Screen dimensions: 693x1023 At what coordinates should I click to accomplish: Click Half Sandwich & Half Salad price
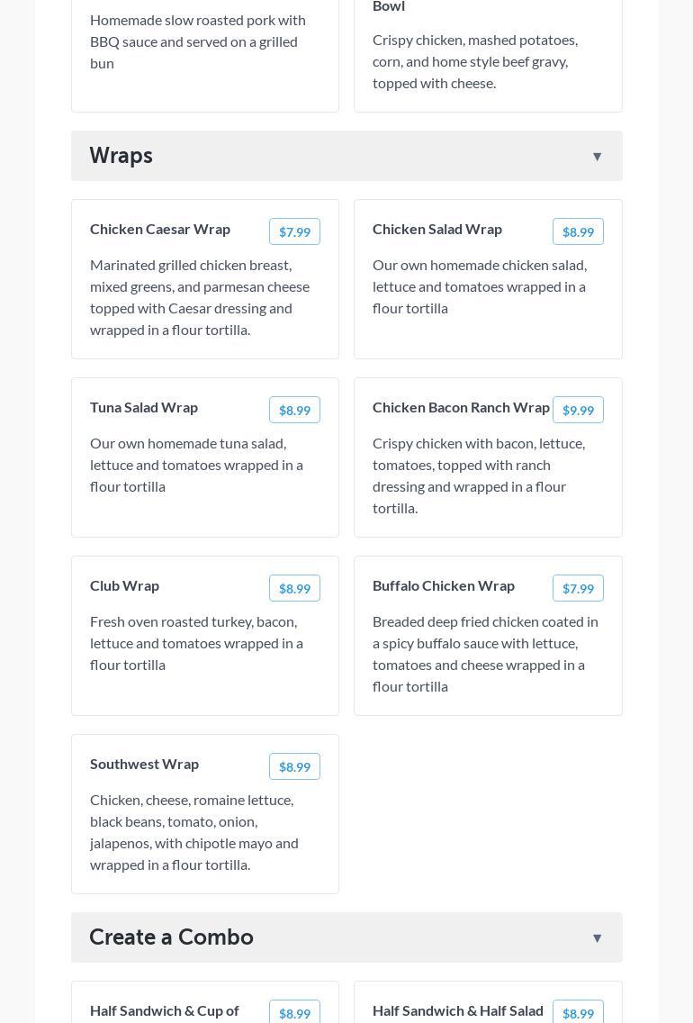(x=578, y=1013)
